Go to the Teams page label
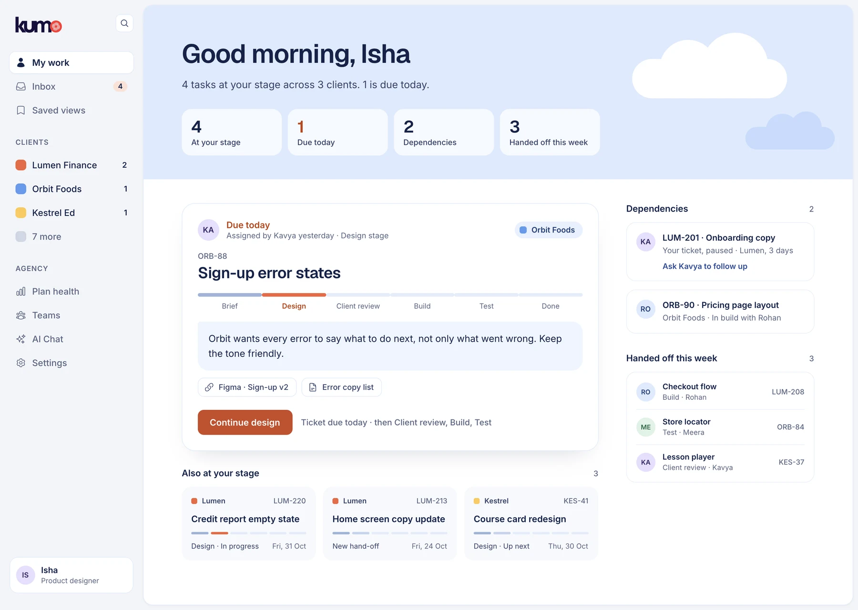Screen dimensions: 858x610 pyautogui.click(x=46, y=315)
